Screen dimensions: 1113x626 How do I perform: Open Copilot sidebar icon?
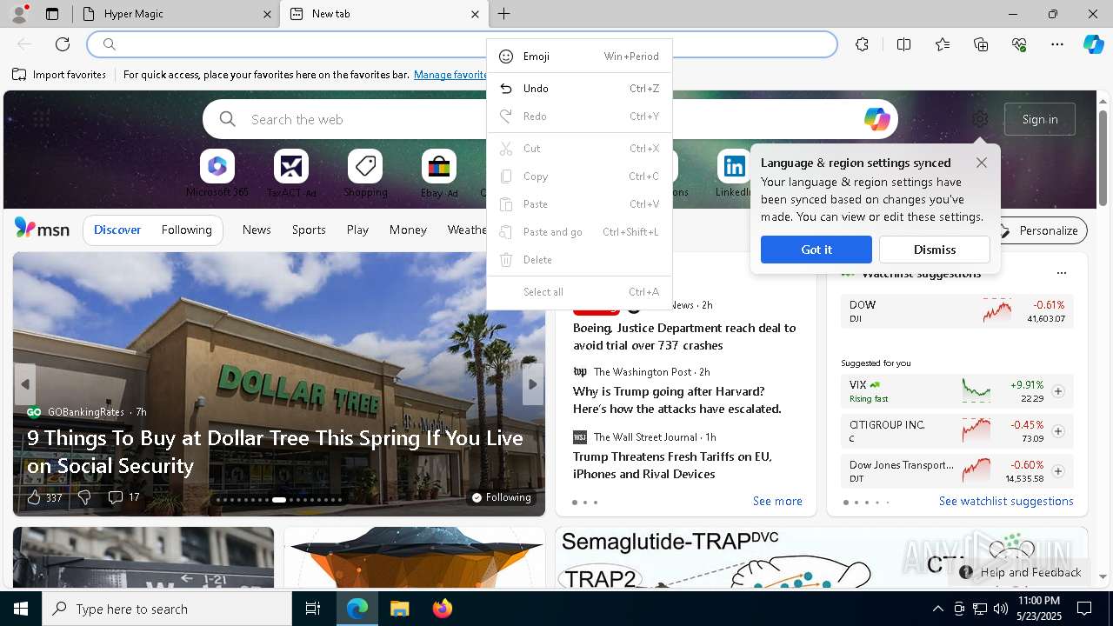pos(1093,44)
